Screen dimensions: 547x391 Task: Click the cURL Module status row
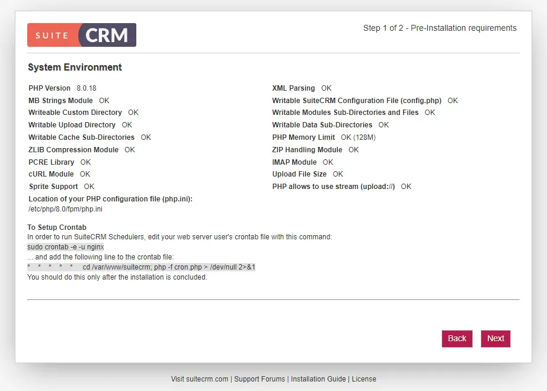click(59, 174)
